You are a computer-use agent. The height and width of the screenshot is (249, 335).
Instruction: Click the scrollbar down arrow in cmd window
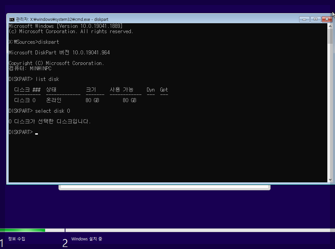pyautogui.click(x=330, y=180)
